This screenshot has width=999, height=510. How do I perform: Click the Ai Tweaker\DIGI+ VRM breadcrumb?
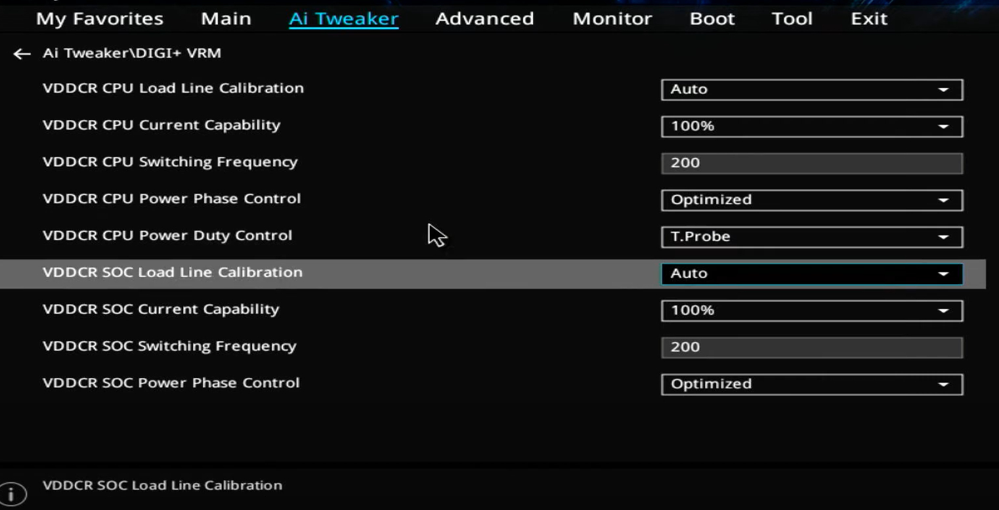[132, 53]
